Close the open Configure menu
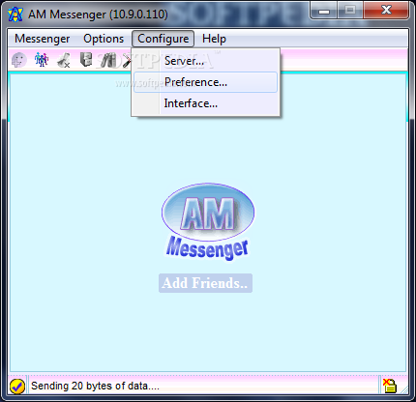 (x=163, y=39)
